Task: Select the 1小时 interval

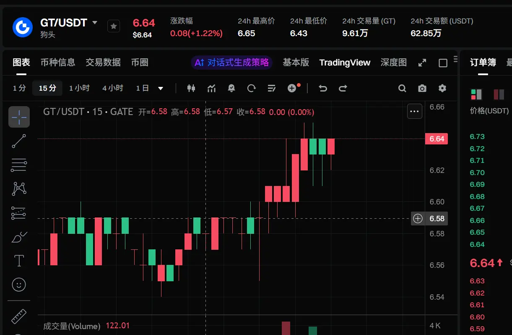Action: (79, 88)
